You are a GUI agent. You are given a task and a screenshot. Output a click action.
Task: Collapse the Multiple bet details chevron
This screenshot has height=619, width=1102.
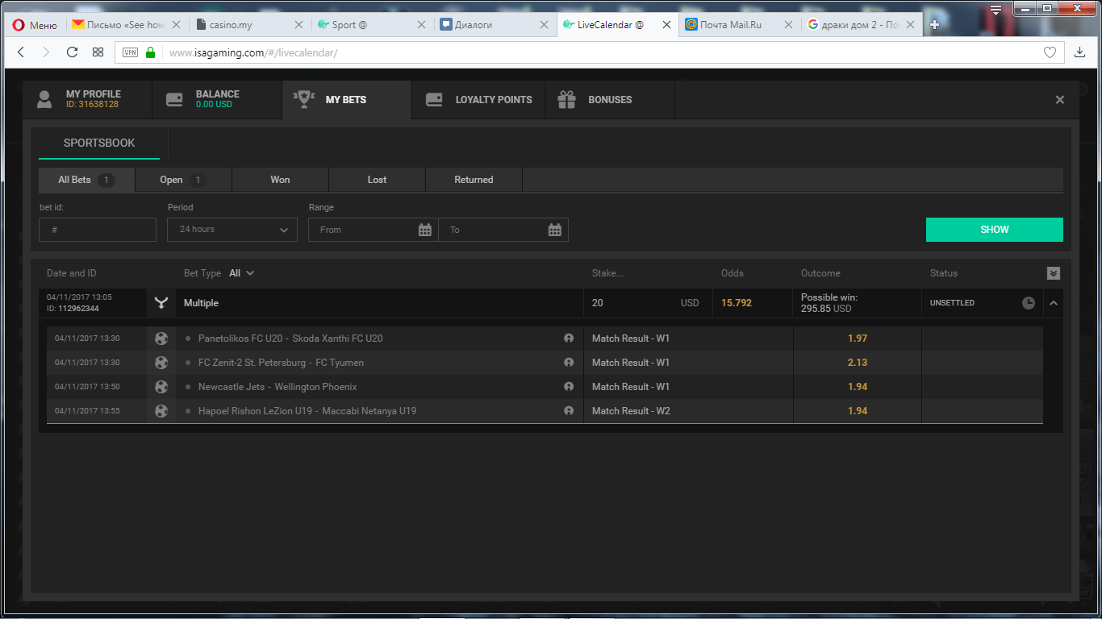1053,303
